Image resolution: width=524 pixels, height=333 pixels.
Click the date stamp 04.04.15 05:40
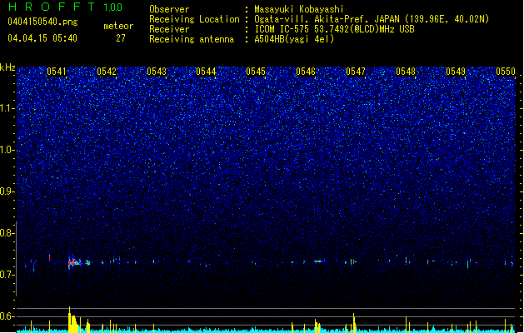(42, 38)
